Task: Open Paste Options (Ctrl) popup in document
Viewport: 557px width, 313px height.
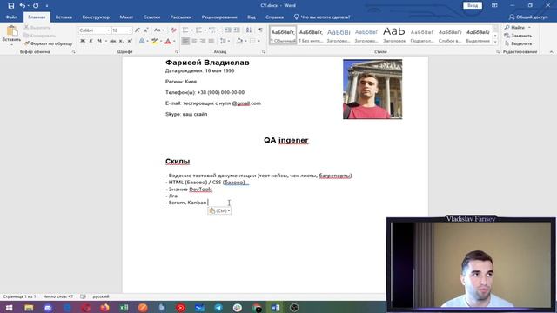Action: click(x=219, y=210)
